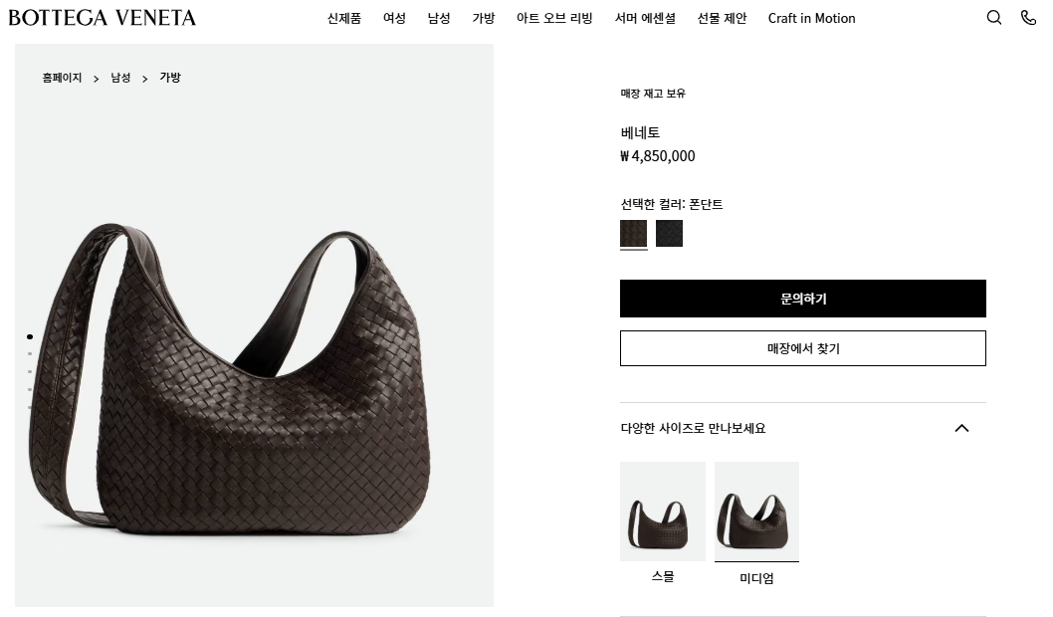Click the 문의하기 button
This screenshot has width=1053, height=617.
802,299
